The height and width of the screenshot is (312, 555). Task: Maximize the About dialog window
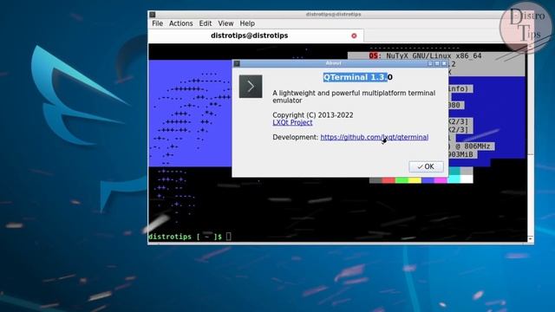[437, 63]
